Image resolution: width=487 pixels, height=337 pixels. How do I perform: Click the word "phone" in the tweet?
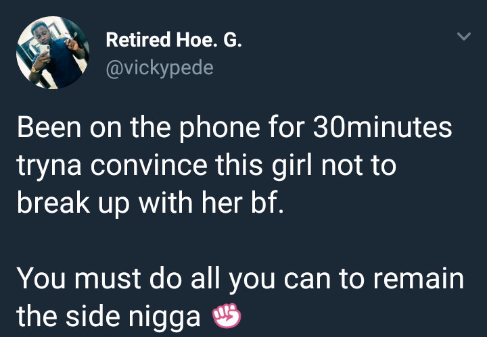tap(220, 129)
